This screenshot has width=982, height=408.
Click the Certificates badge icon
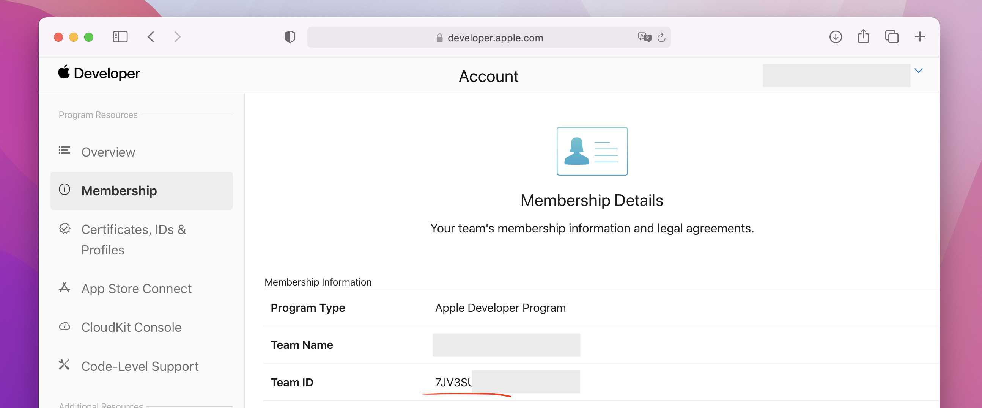[65, 228]
